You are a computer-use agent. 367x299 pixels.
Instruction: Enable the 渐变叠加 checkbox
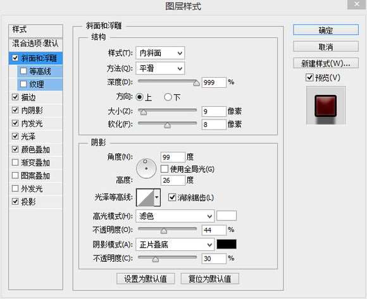coord(15,162)
